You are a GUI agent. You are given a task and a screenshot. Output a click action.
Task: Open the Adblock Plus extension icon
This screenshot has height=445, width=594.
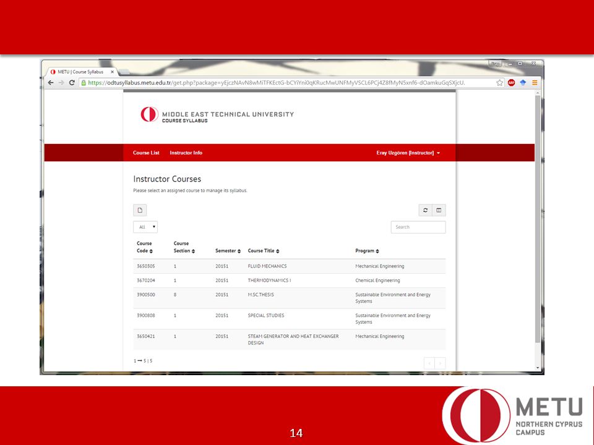(x=511, y=82)
